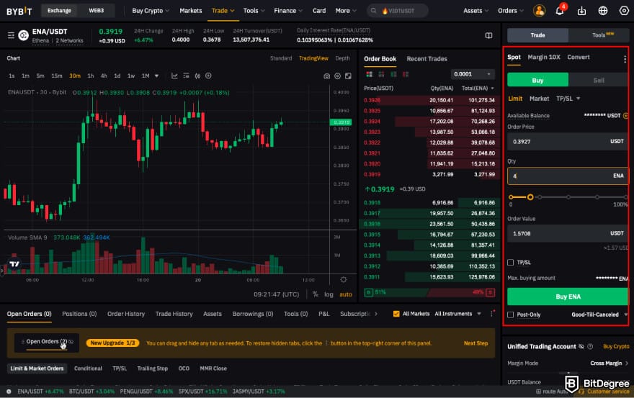Click the Order Price input field
The image size is (634, 398).
click(568, 142)
